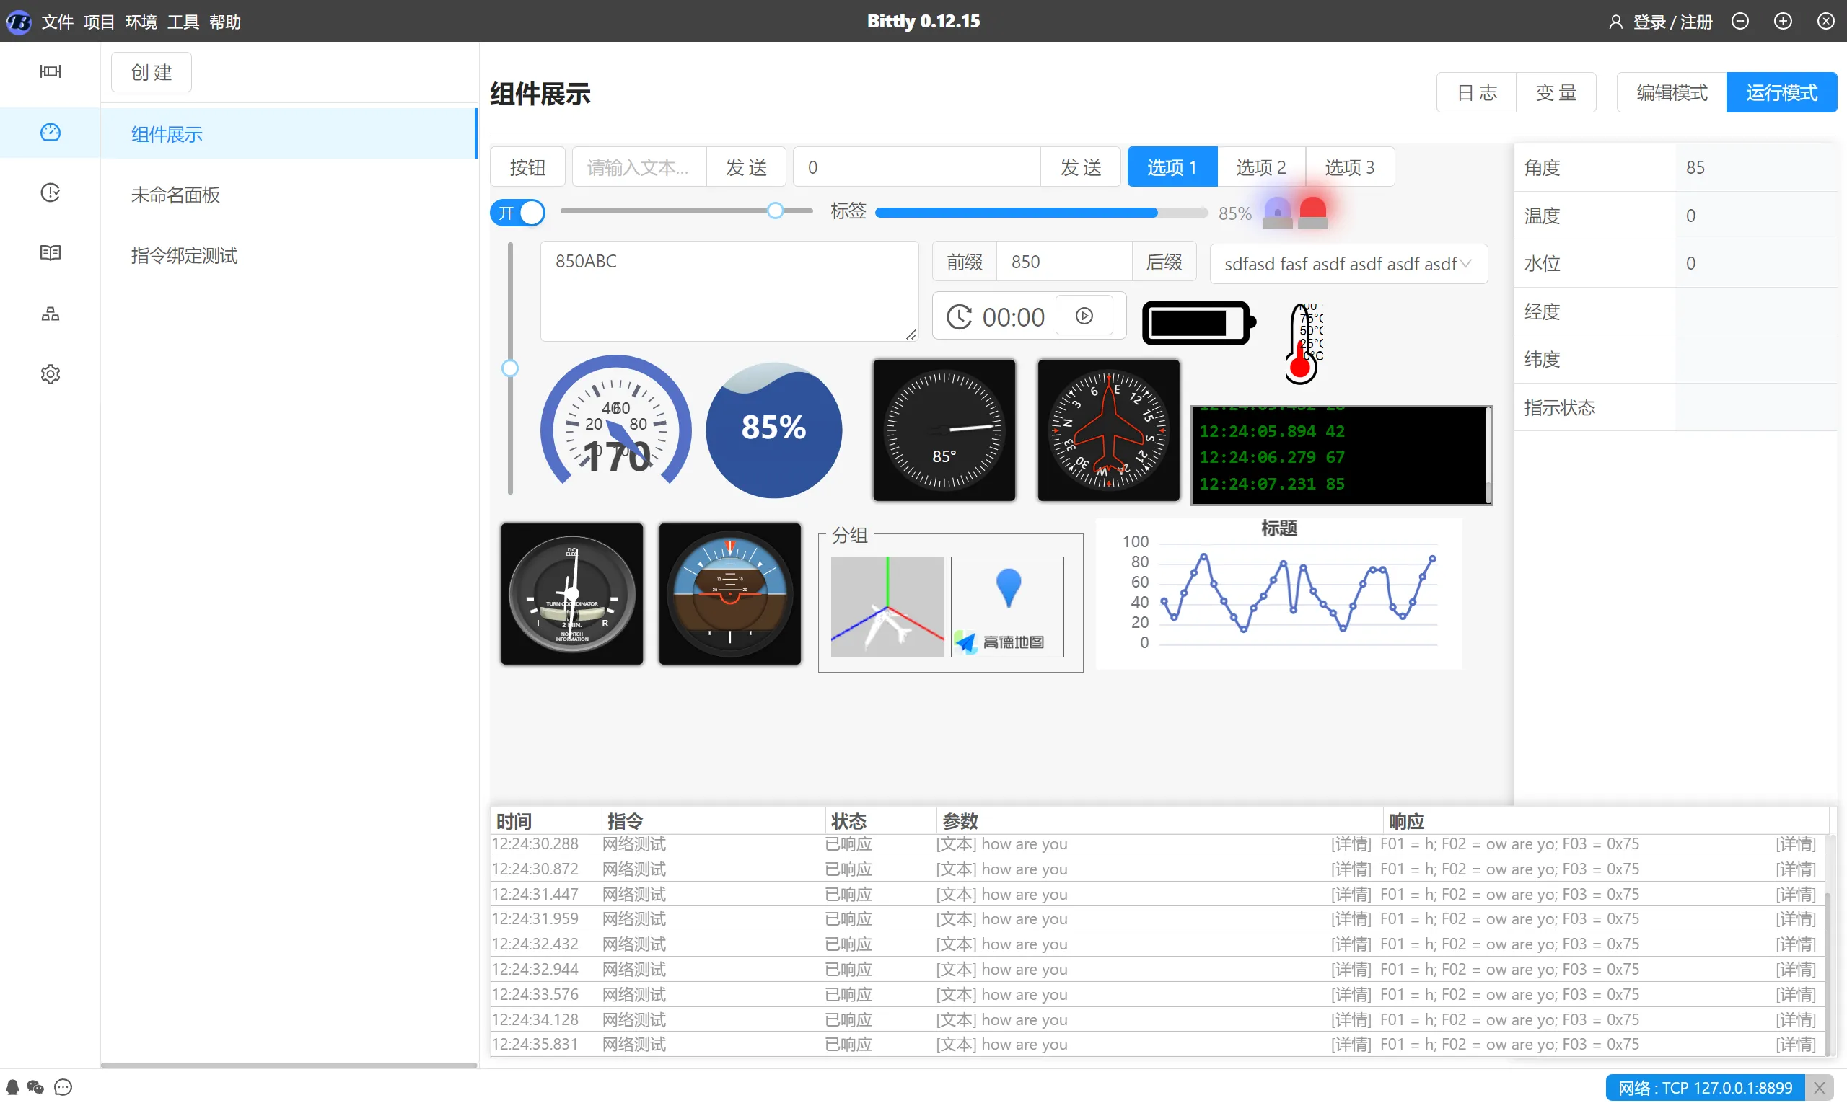Open the 工具 menu
This screenshot has height=1103, width=1847.
pyautogui.click(x=183, y=22)
